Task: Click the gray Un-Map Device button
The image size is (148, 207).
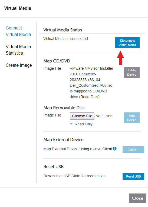Action: point(132,72)
